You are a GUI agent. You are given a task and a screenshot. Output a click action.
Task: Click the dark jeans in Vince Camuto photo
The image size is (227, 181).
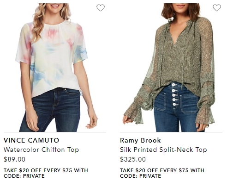pyautogui.click(x=51, y=111)
